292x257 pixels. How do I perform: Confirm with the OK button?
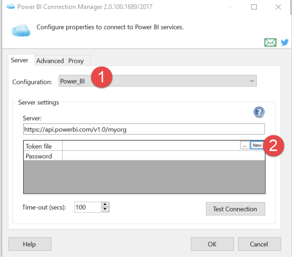[x=212, y=244]
